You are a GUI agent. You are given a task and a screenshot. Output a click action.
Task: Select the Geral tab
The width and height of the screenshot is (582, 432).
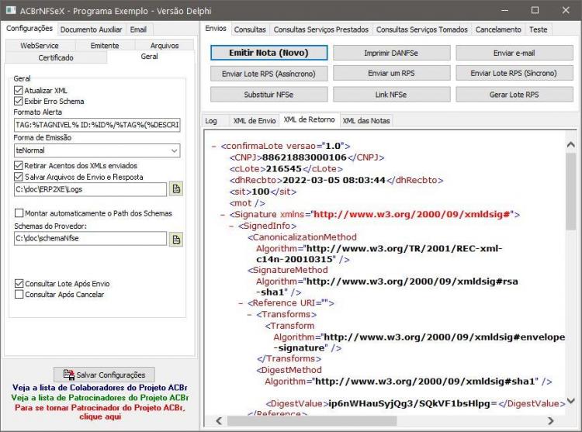pos(149,57)
